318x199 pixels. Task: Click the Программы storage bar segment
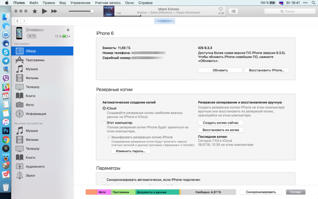[123, 192]
